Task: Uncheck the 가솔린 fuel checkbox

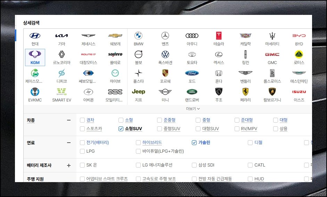Action: (194, 143)
